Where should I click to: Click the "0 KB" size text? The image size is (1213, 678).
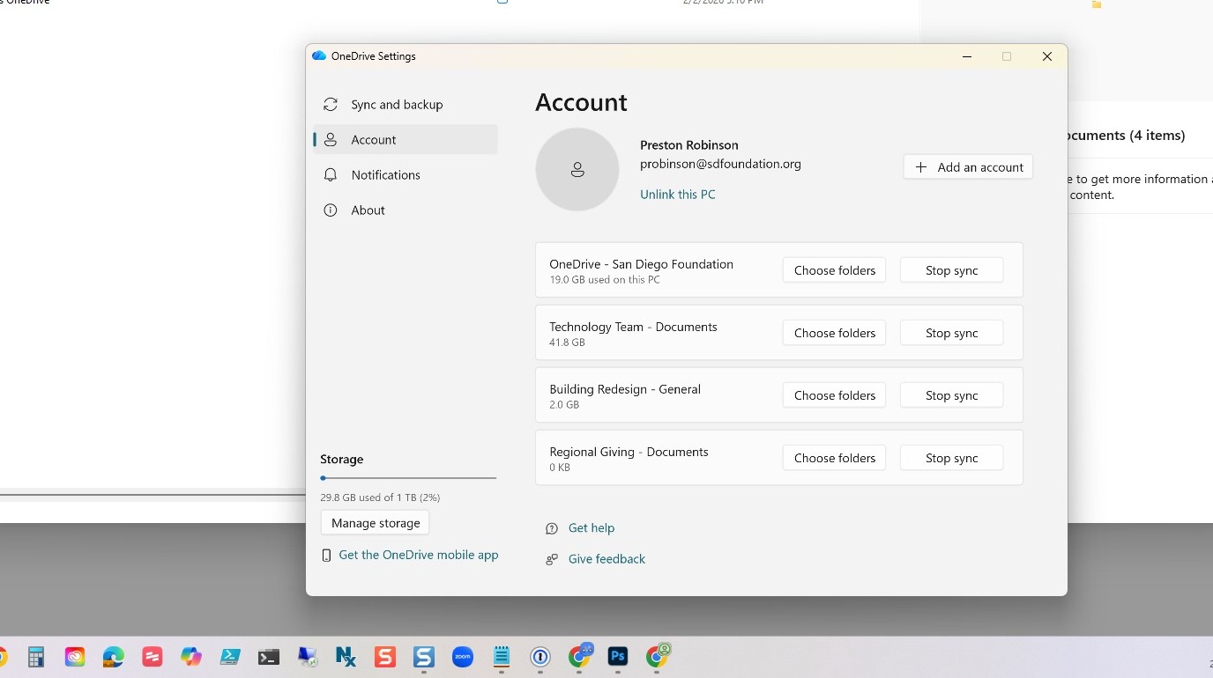[x=560, y=468]
